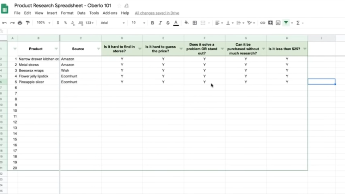Image resolution: width=345 pixels, height=194 pixels.
Task: Open the Add-ons menu
Action: tap(110, 13)
